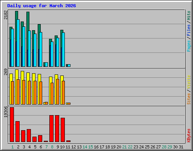Click day 16 on the x-axis
193x151 pixels.
coord(96,147)
